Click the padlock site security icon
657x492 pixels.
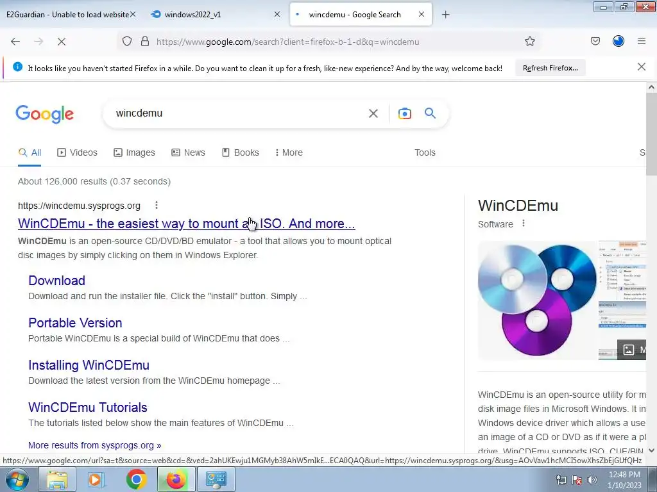click(x=145, y=42)
